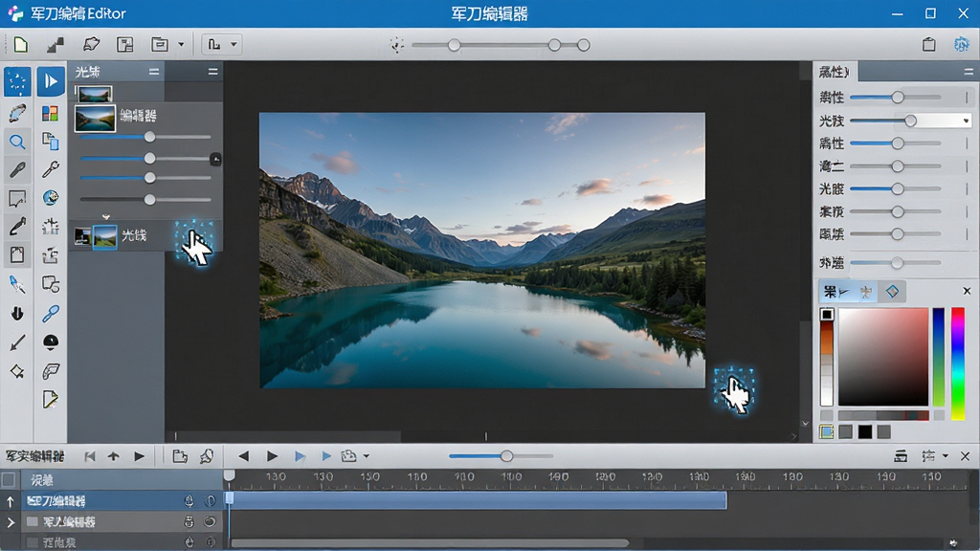Pick the black swatch in bottom color swatch row
Viewport: 980px width, 551px height.
865,431
